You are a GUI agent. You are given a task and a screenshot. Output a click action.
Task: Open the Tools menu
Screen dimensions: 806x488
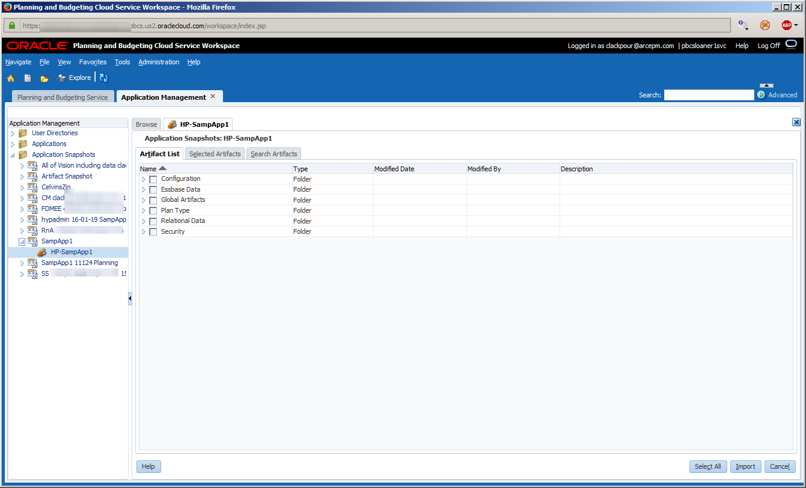pyautogui.click(x=123, y=62)
